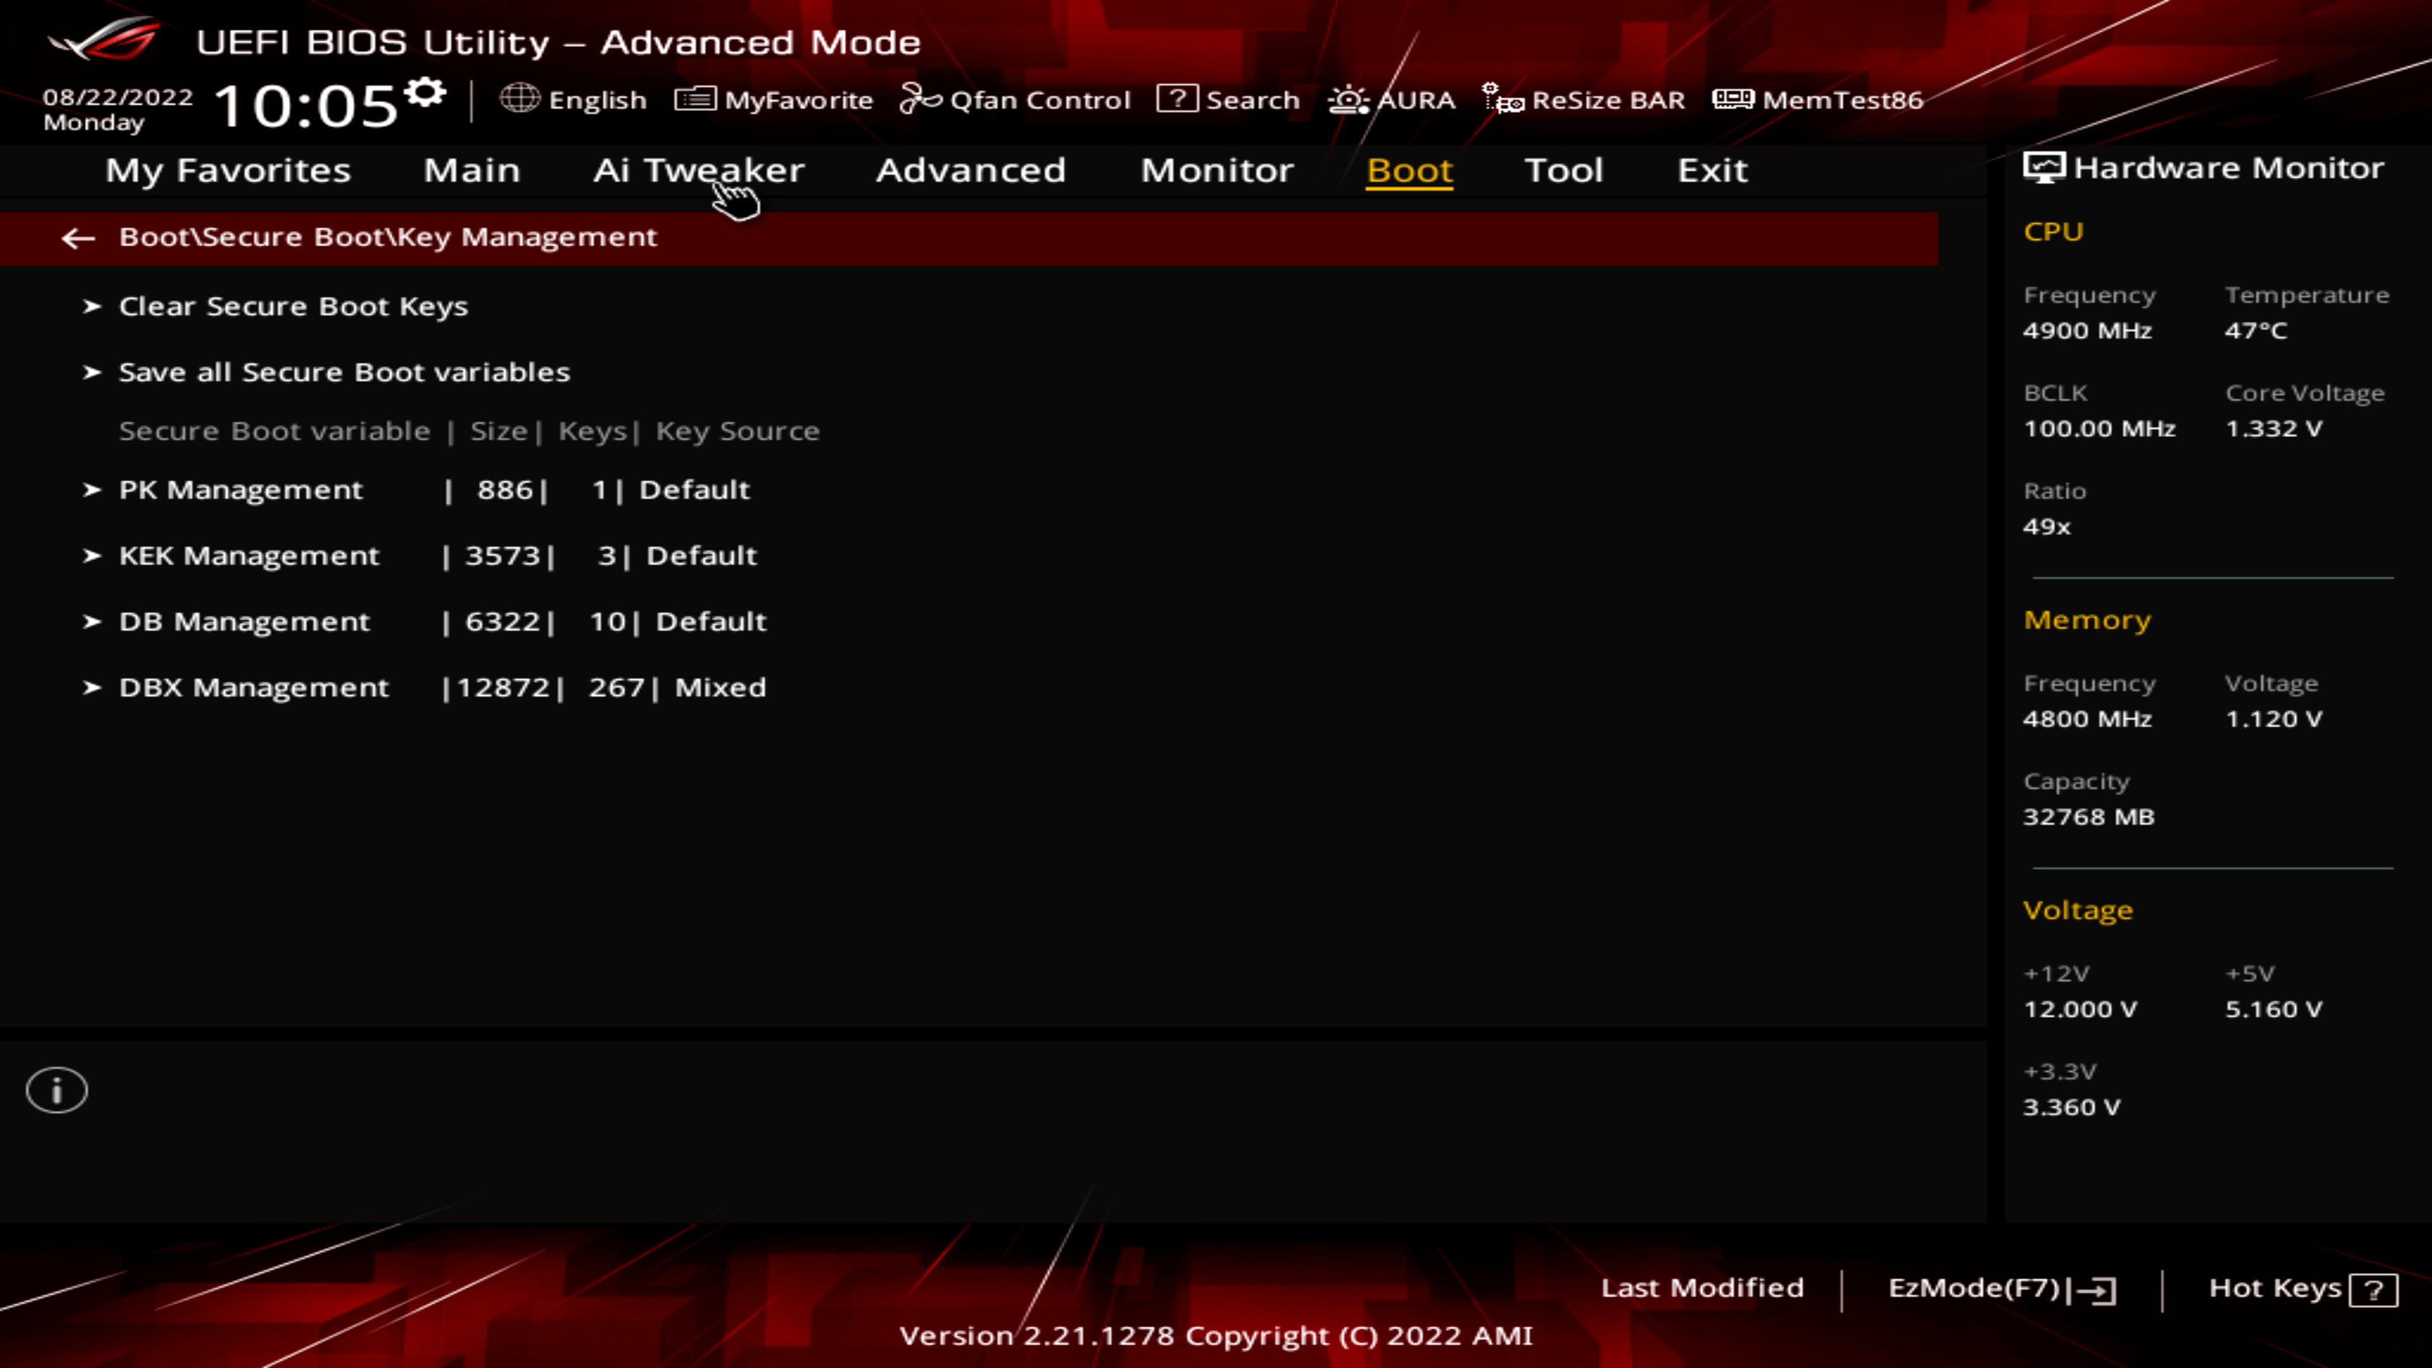Open MyFavorite settings icon
The image size is (2432, 1368).
pyautogui.click(x=695, y=99)
